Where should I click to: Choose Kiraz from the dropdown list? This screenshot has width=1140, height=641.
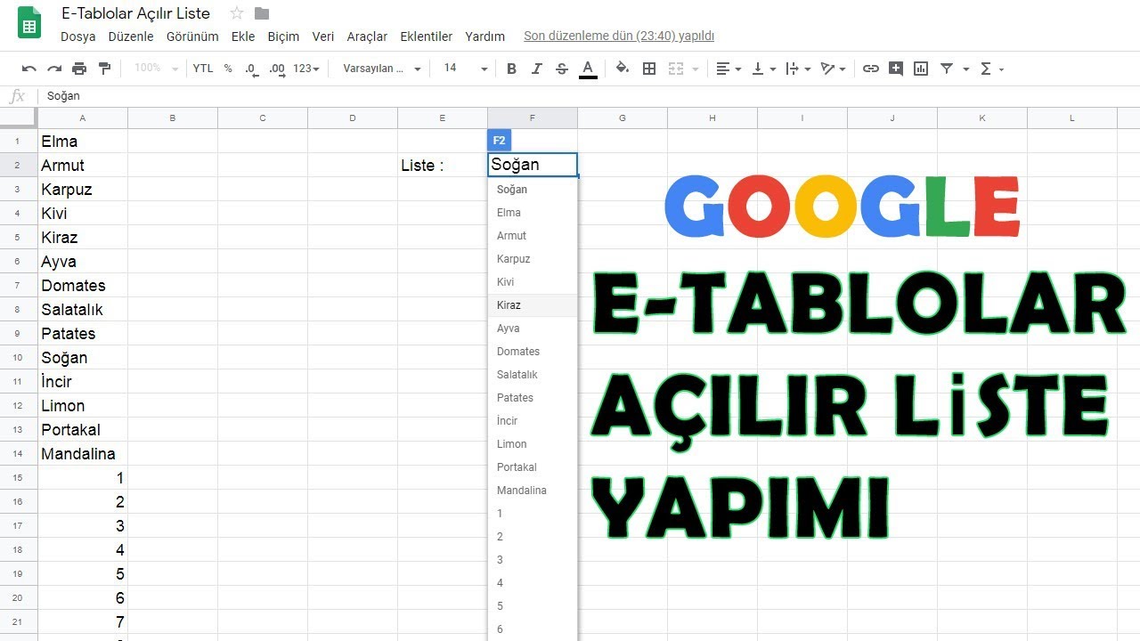533,305
